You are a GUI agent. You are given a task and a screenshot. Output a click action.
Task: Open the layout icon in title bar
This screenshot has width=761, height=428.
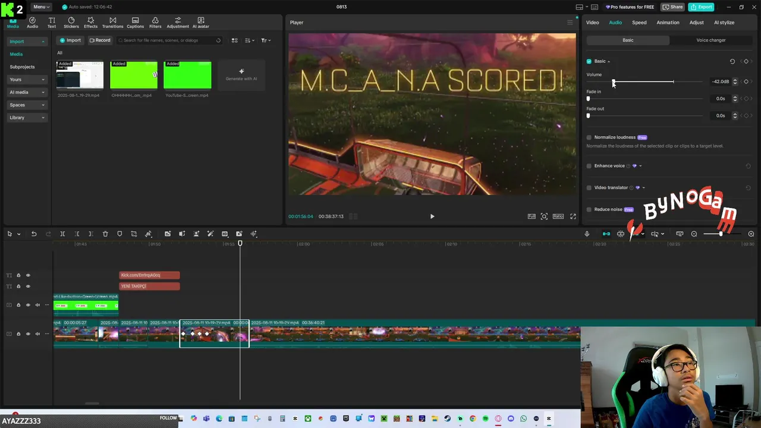[x=579, y=7]
